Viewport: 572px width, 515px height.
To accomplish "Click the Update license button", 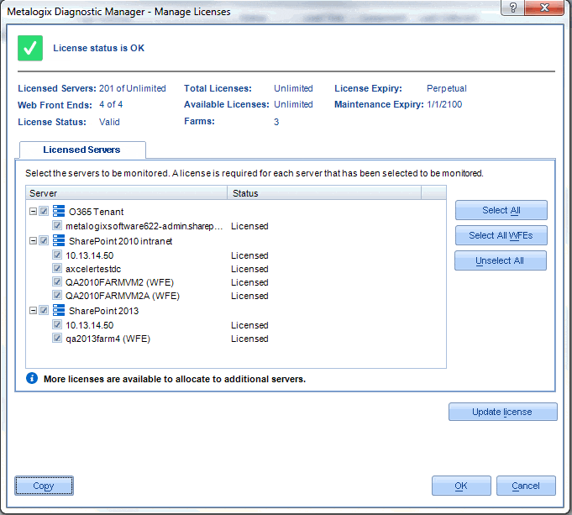I will pos(502,412).
